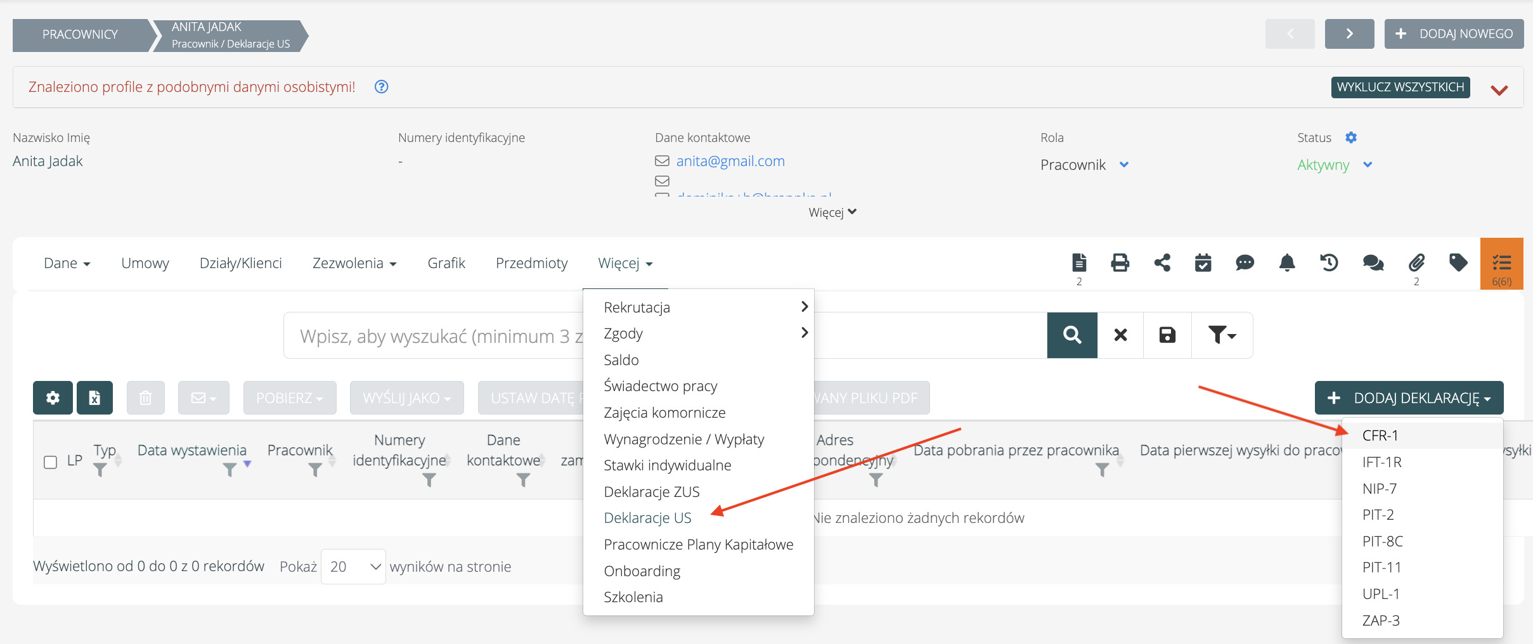The image size is (1533, 644).
Task: Open the anita@gmail.com email link
Action: (730, 161)
